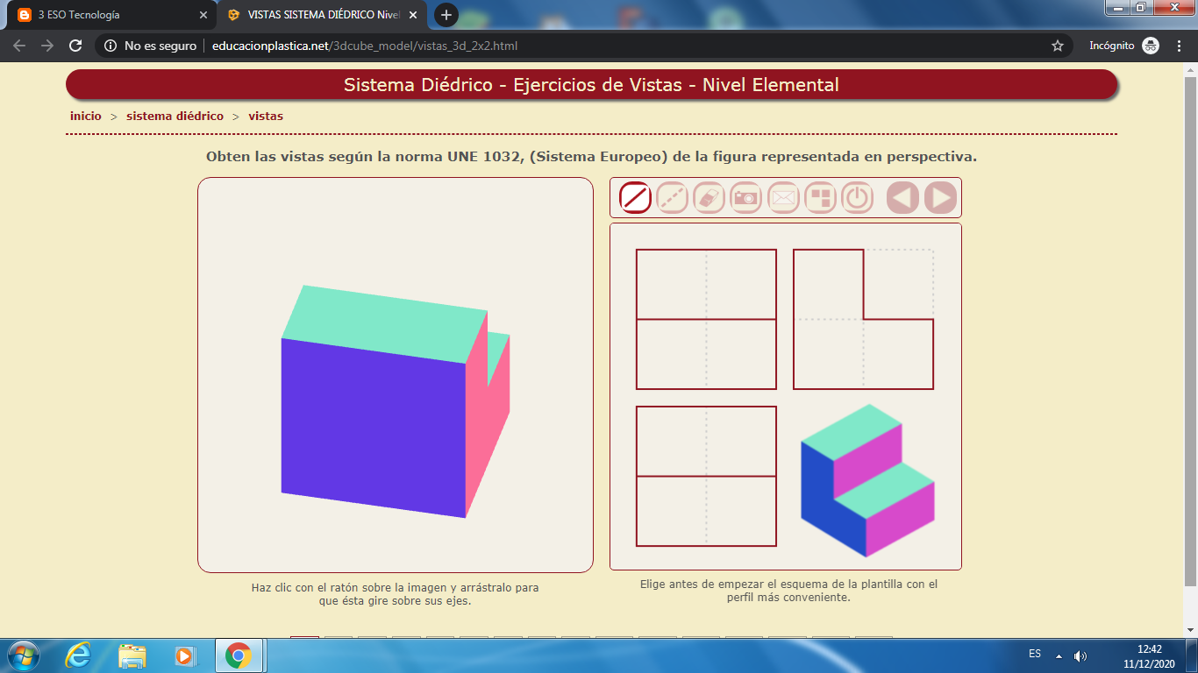Screen dimensions: 1198x673
Task: Close the 'VISTAS SISTEMA DIÉDRICO' tab
Action: click(413, 15)
